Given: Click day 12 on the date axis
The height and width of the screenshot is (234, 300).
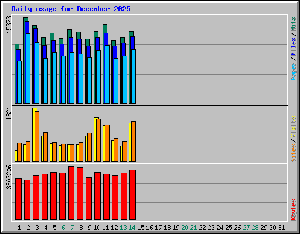Looking at the screenshot, I should click(114, 228).
